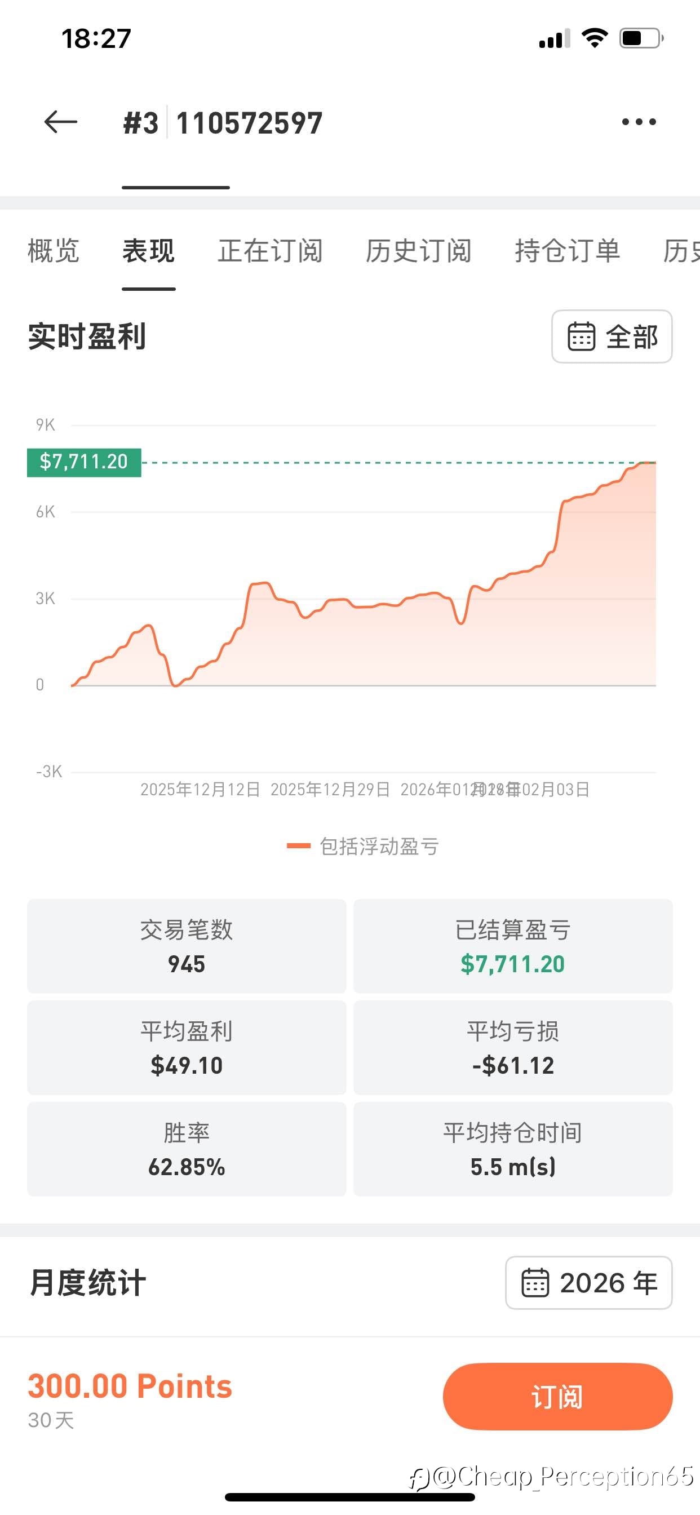Tap the Wi-Fi status icon

point(594,38)
